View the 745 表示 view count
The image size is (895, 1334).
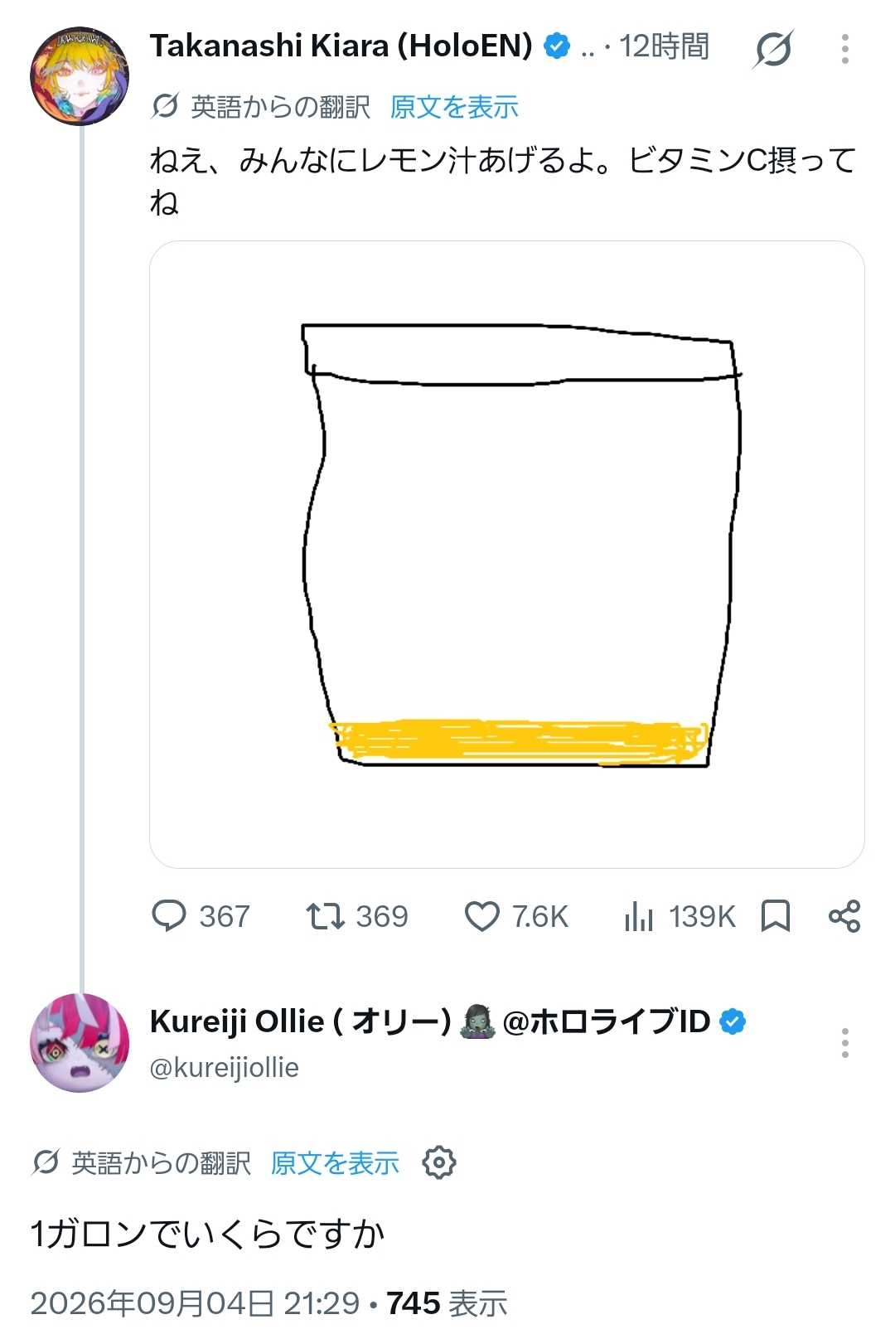(447, 1303)
